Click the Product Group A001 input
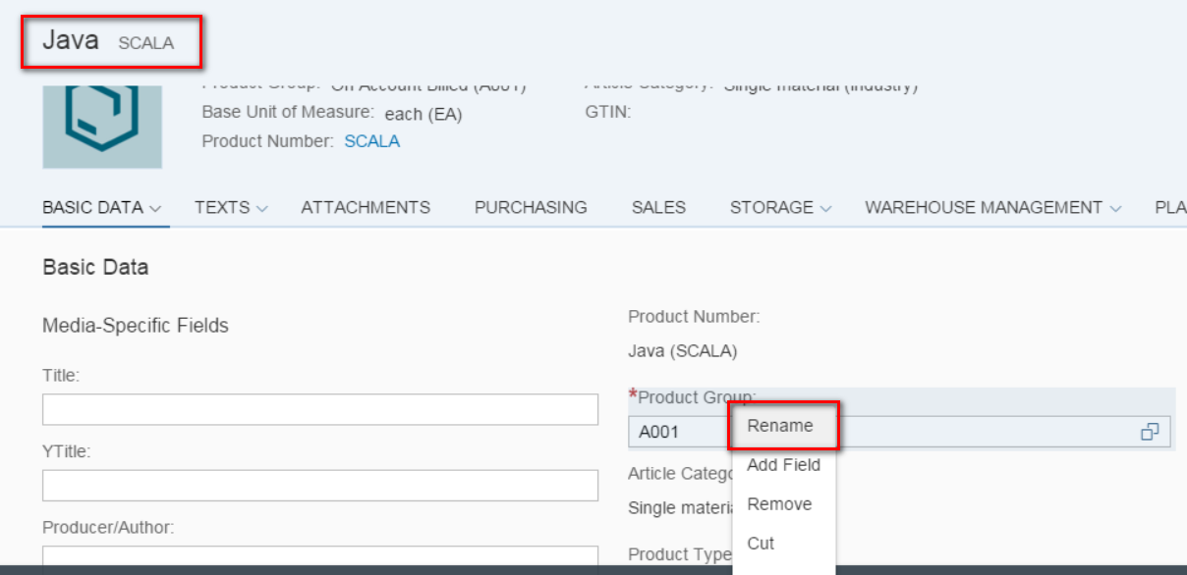 678,432
